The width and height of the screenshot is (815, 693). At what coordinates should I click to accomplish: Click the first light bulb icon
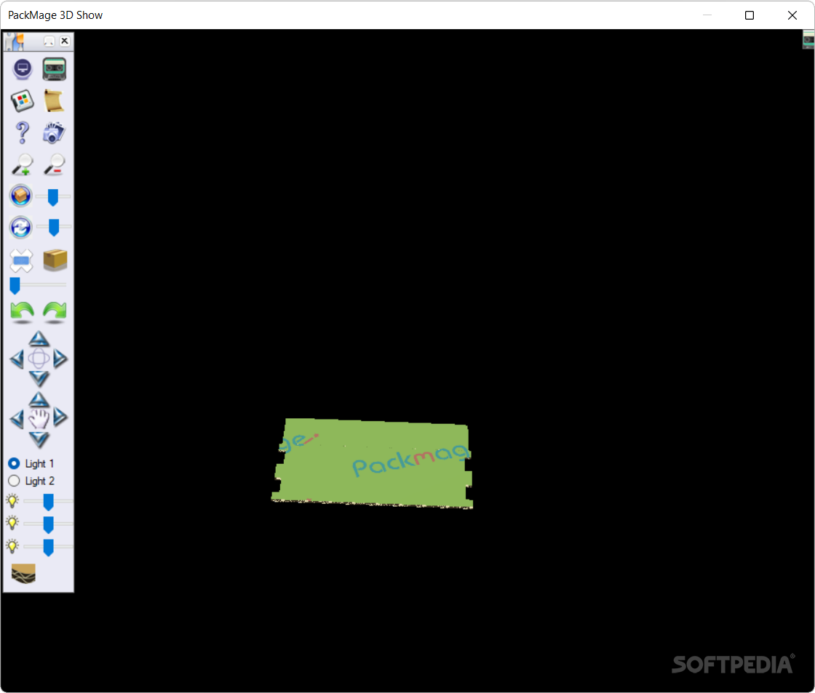click(12, 501)
